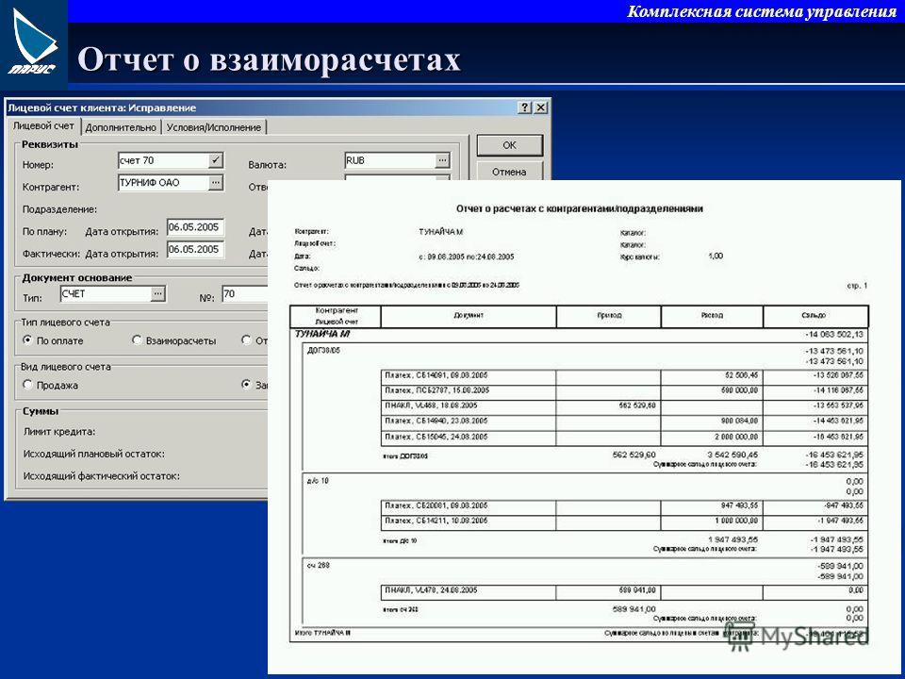
Task: Click the Парус sail logo
Action: point(34,41)
